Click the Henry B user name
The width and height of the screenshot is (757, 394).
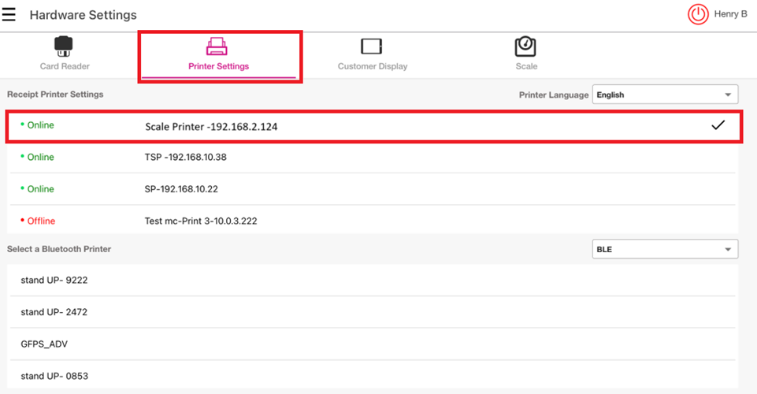730,14
